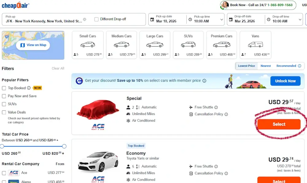Image resolution: width=307 pixels, height=183 pixels.
Task: Check the SUVs popular filter
Action: [x=4, y=104]
